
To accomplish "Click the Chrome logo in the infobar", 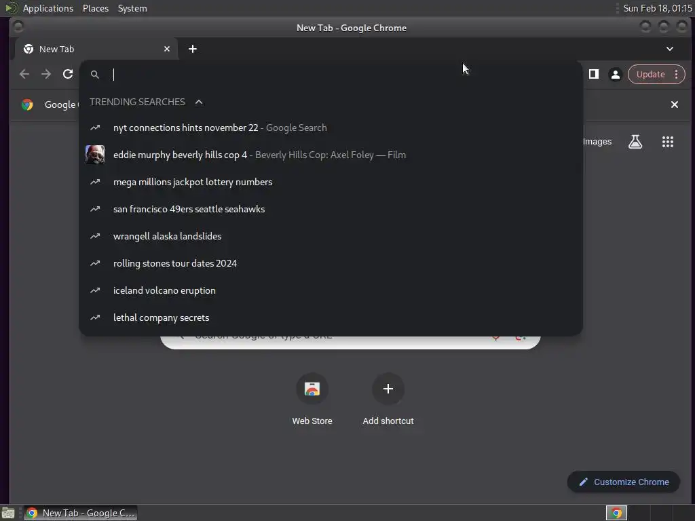I will (27, 104).
